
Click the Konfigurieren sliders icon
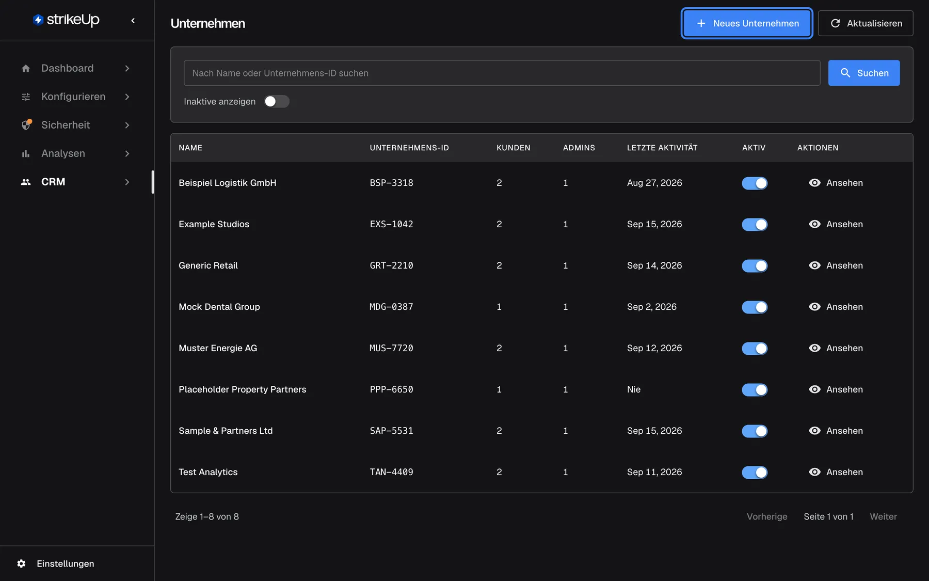[26, 97]
